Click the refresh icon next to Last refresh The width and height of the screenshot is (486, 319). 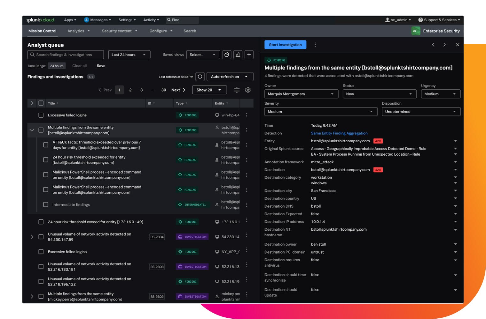[200, 77]
